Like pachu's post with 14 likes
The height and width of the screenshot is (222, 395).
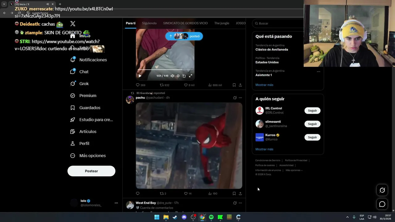point(188,194)
